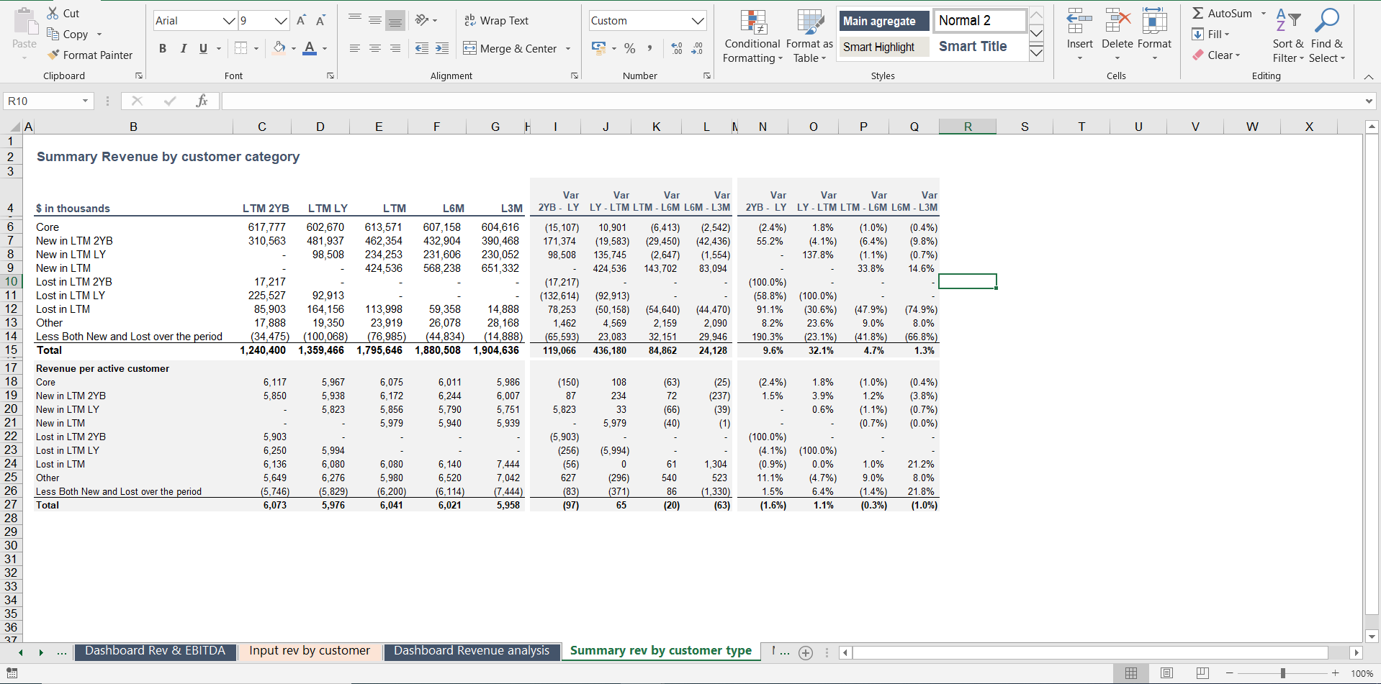Image resolution: width=1381 pixels, height=684 pixels.
Task: Toggle bottom align button
Action: 395,20
